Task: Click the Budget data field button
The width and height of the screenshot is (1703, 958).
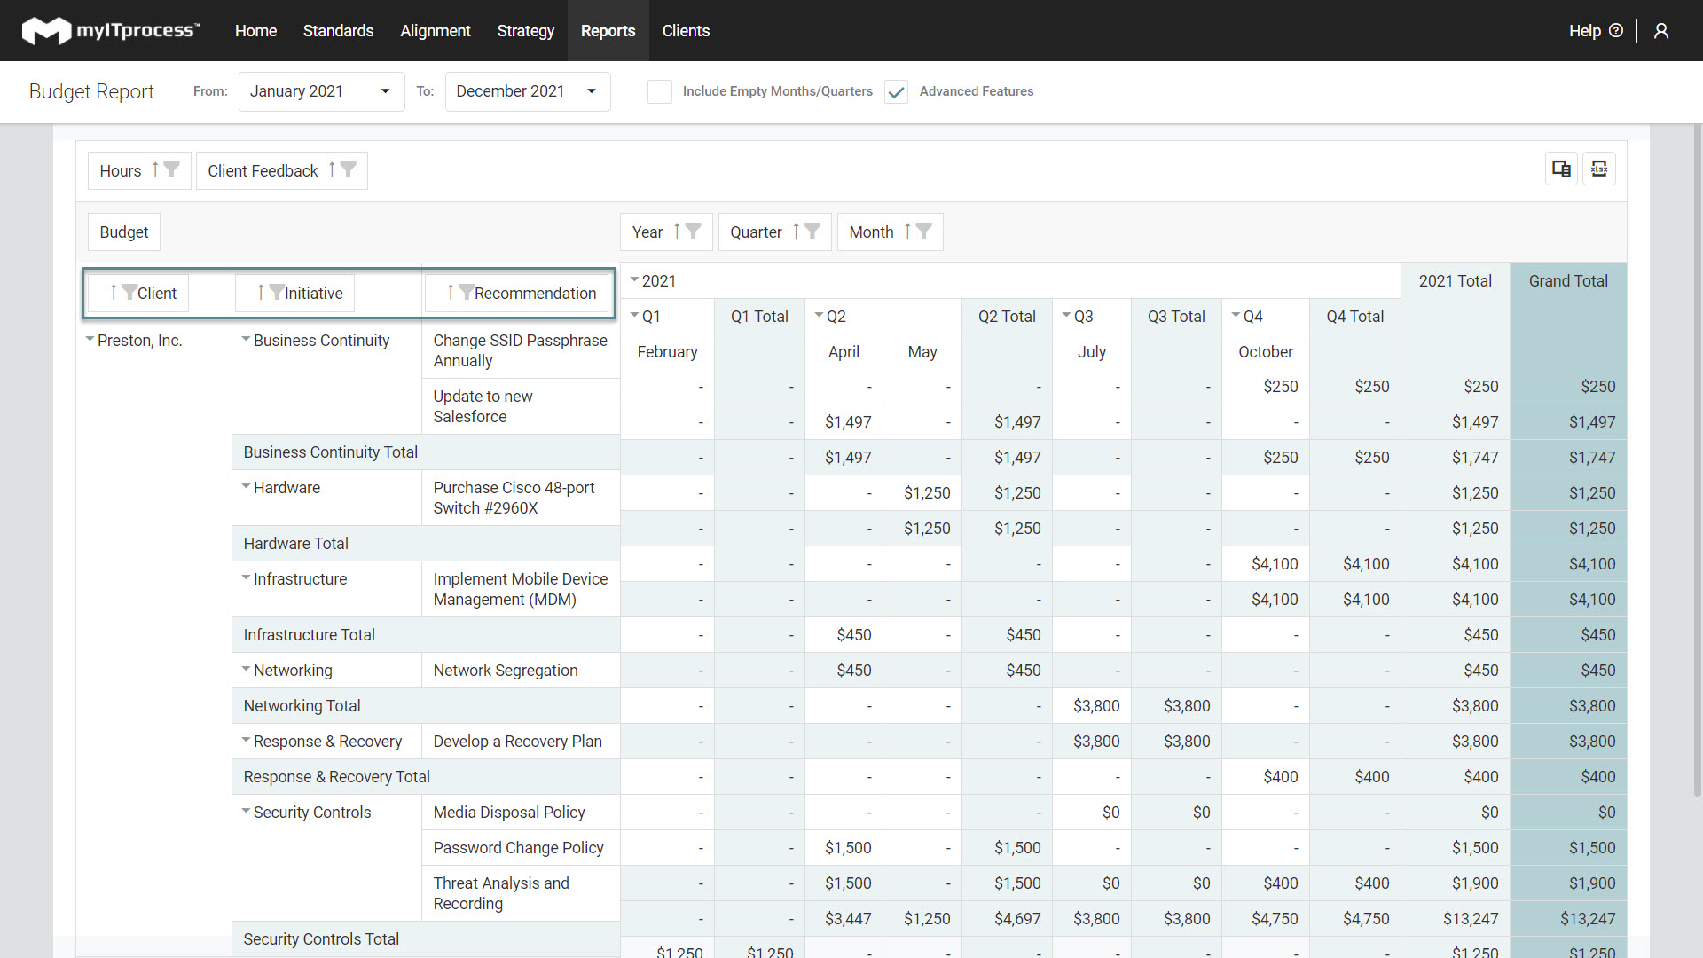Action: click(124, 232)
